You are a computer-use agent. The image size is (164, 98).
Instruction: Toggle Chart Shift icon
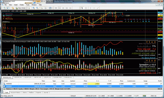pyautogui.click(x=46, y=8)
